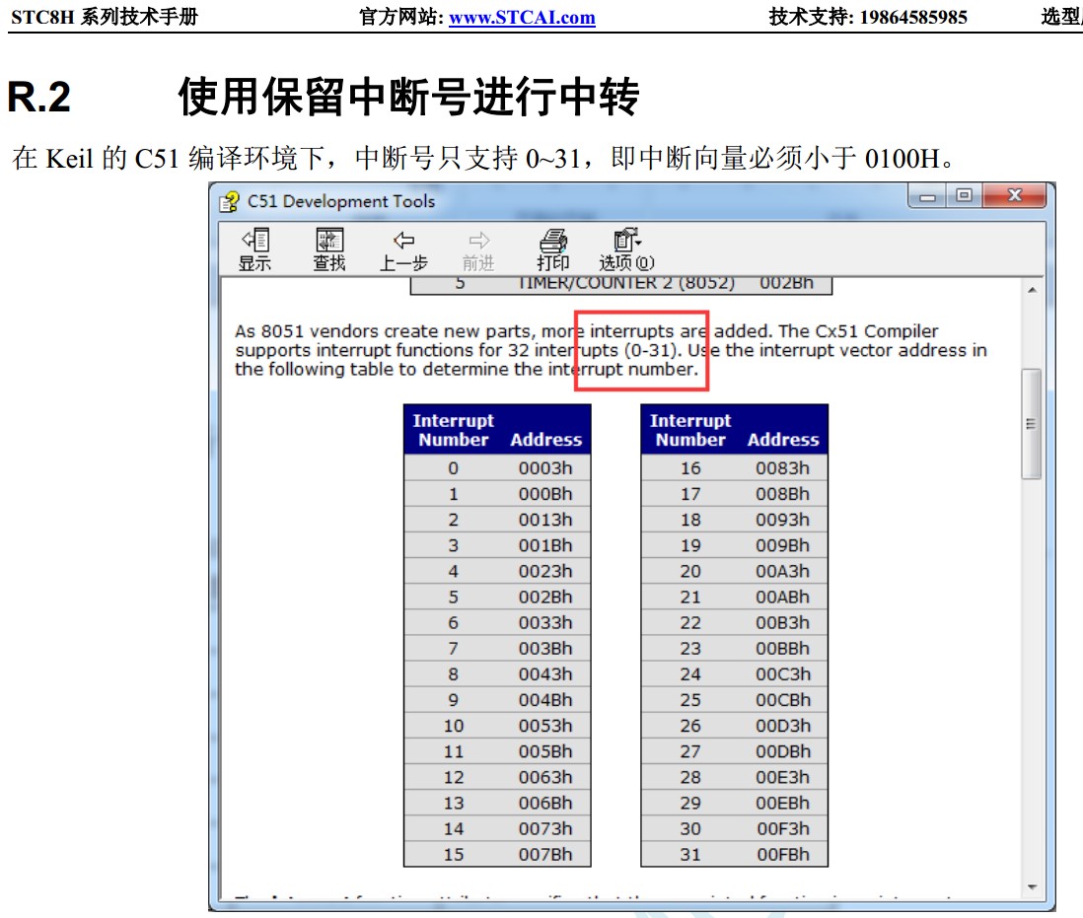Click address cell 00A3h

coord(782,572)
